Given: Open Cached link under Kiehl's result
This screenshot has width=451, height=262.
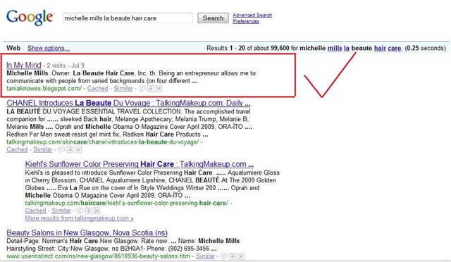Looking at the screenshot, I should click(x=35, y=211).
